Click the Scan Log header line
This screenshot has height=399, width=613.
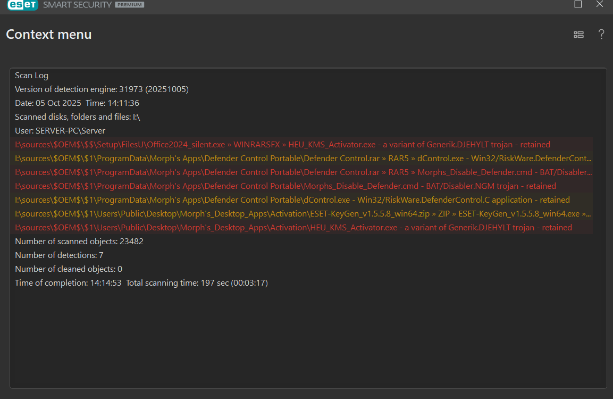(32, 76)
